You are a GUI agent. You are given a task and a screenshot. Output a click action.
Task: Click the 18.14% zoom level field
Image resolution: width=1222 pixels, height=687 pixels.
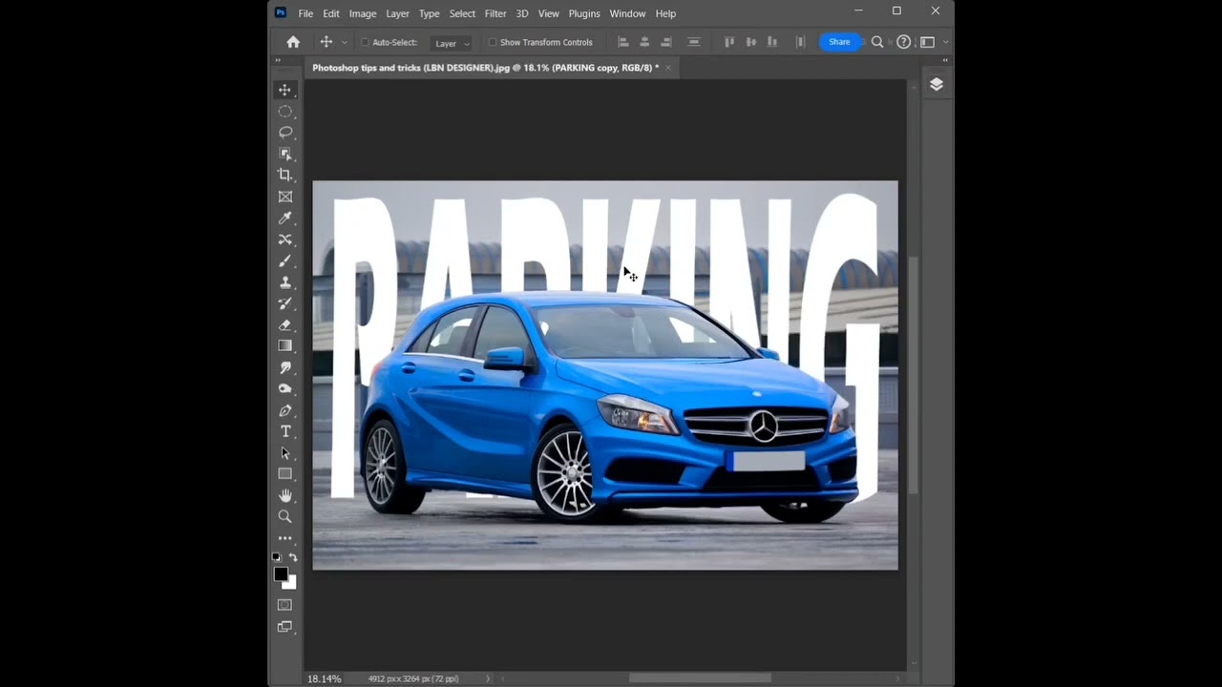pos(325,678)
